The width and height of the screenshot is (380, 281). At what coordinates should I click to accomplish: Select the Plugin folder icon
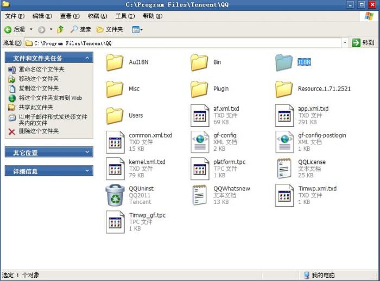199,89
